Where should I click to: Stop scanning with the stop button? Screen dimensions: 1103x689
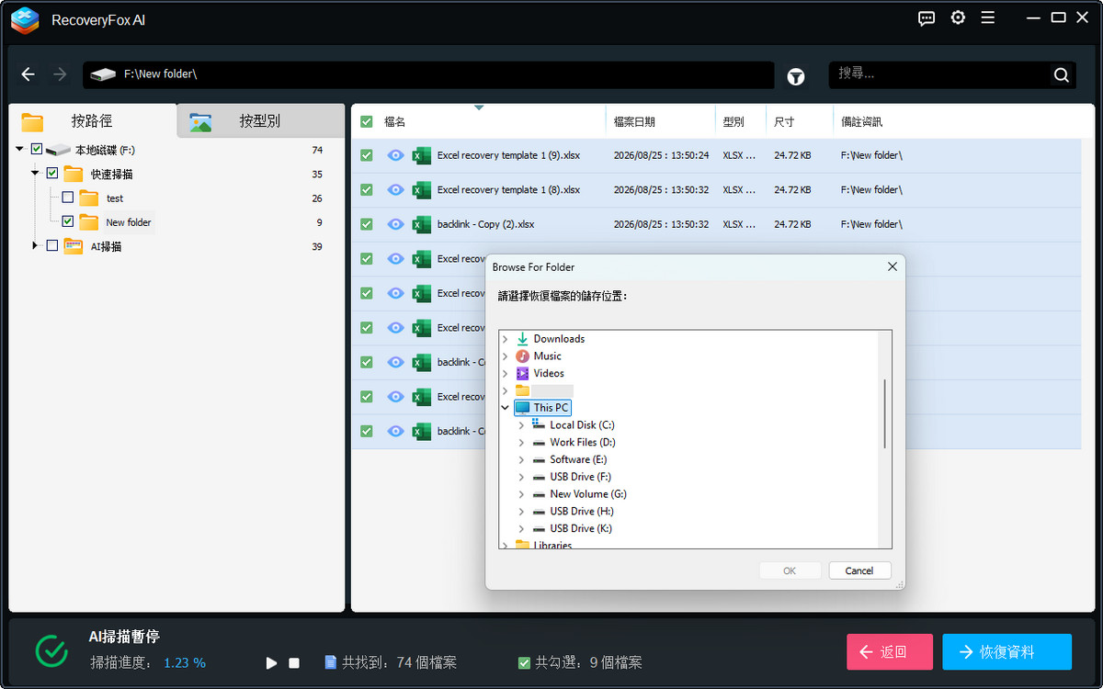click(x=294, y=662)
